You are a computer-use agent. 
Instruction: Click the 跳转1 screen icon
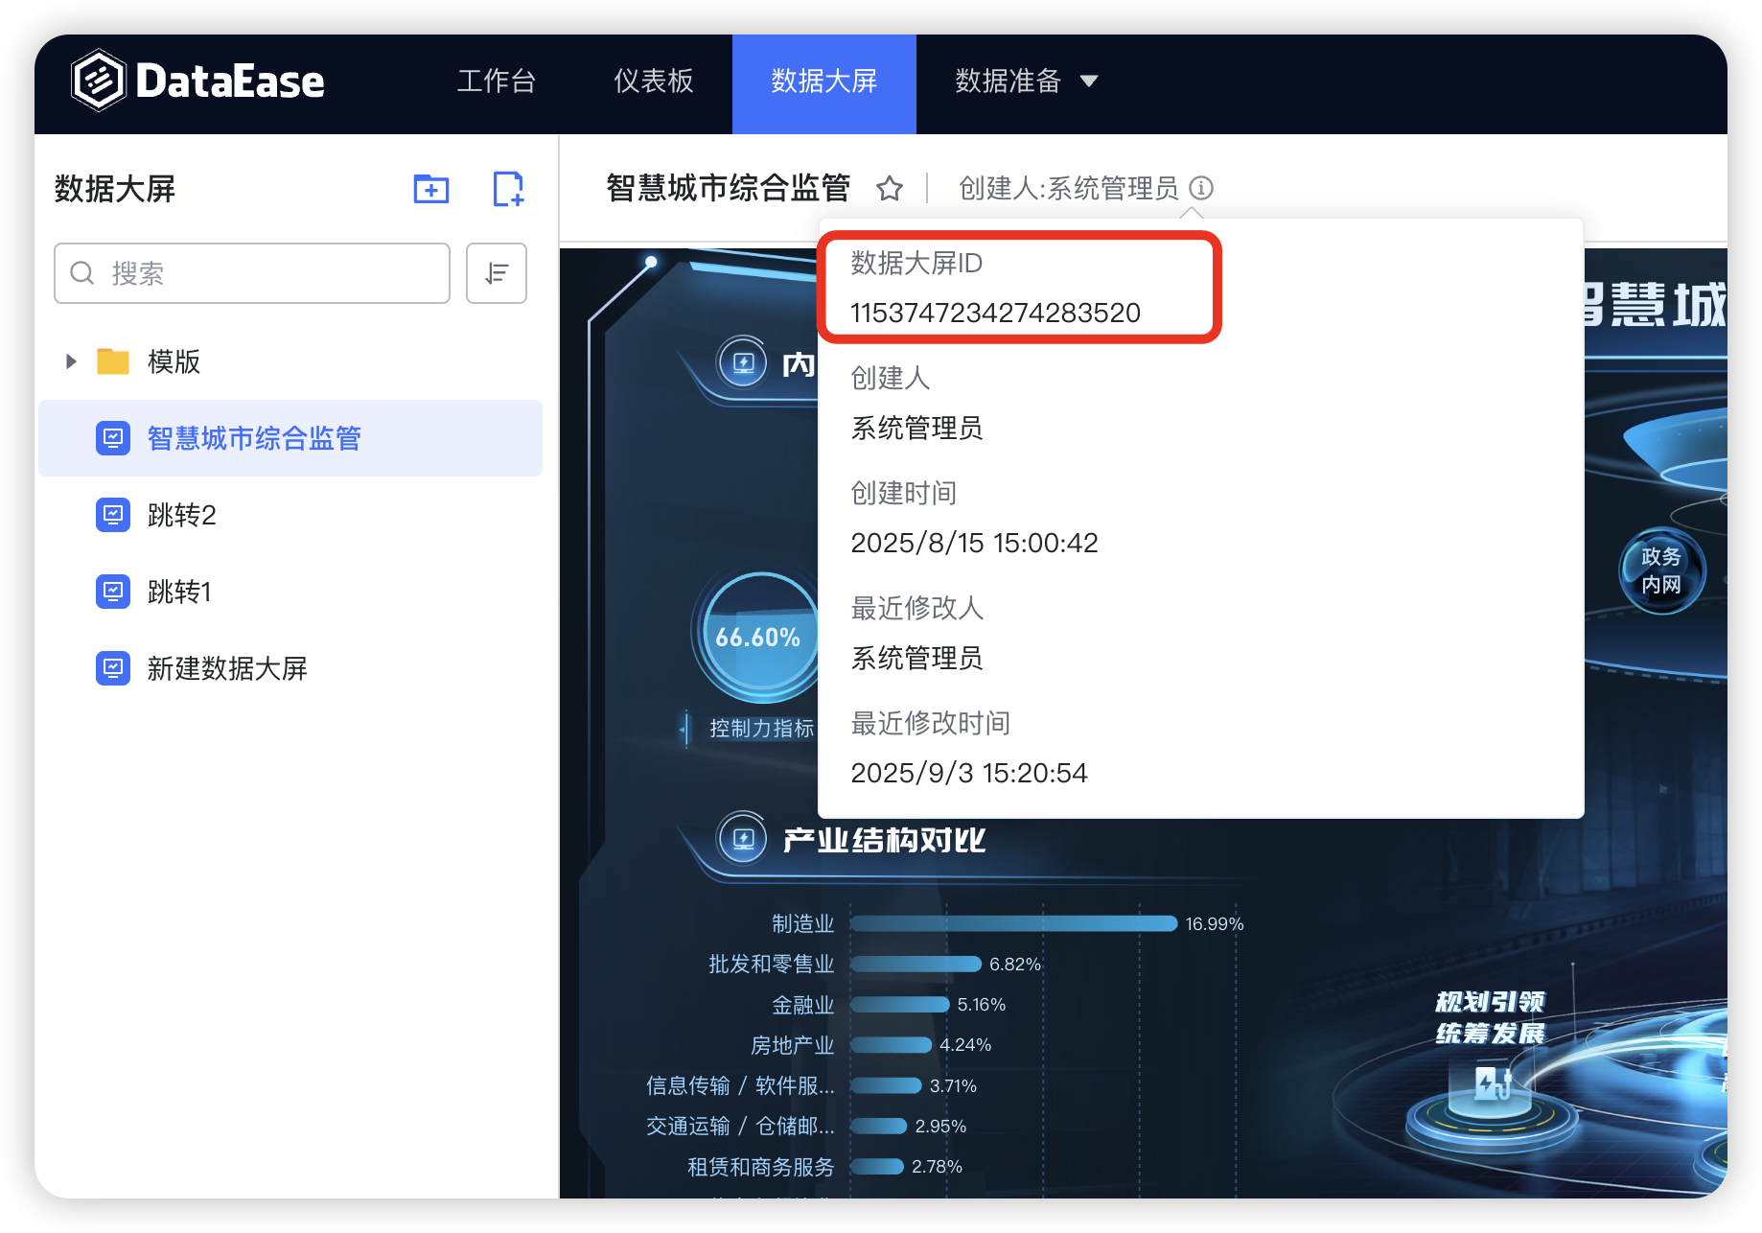[x=113, y=592]
